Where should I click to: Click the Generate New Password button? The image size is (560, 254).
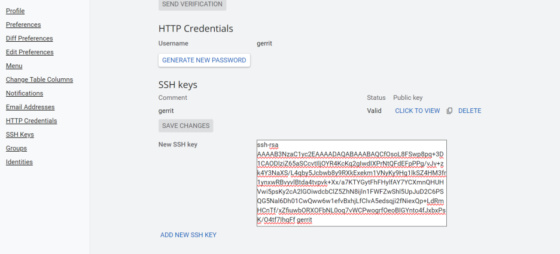coord(204,60)
